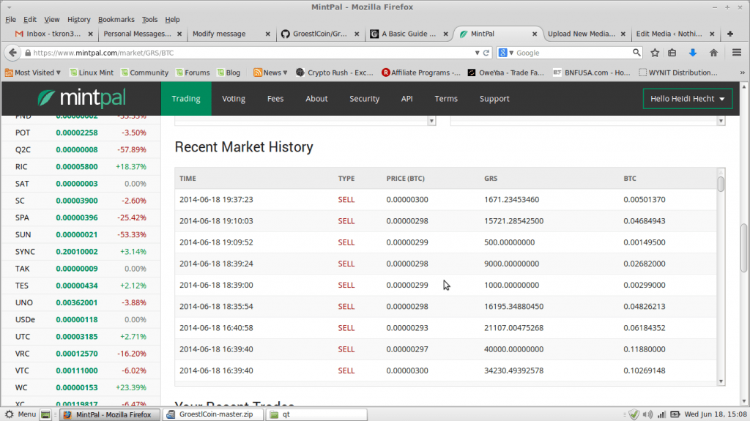Switch to GroestlCoin-master.zip taskbar window
Viewport: 750px width, 421px height.
click(x=212, y=414)
